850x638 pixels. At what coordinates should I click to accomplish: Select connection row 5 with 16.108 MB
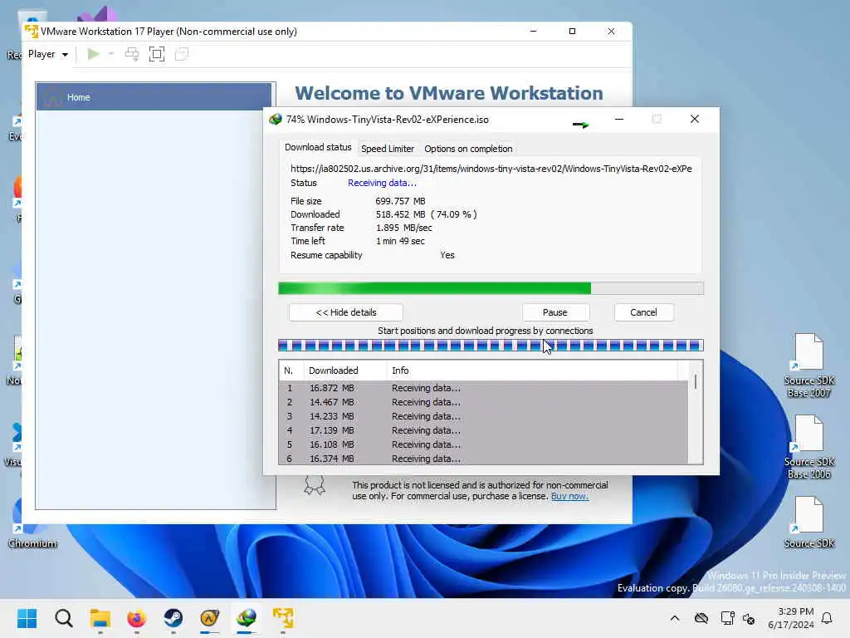coord(484,445)
